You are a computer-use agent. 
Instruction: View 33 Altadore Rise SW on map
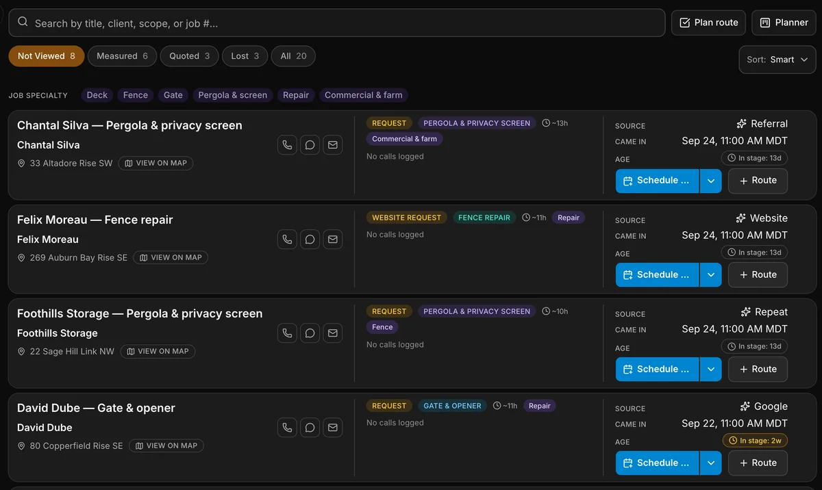pos(155,164)
